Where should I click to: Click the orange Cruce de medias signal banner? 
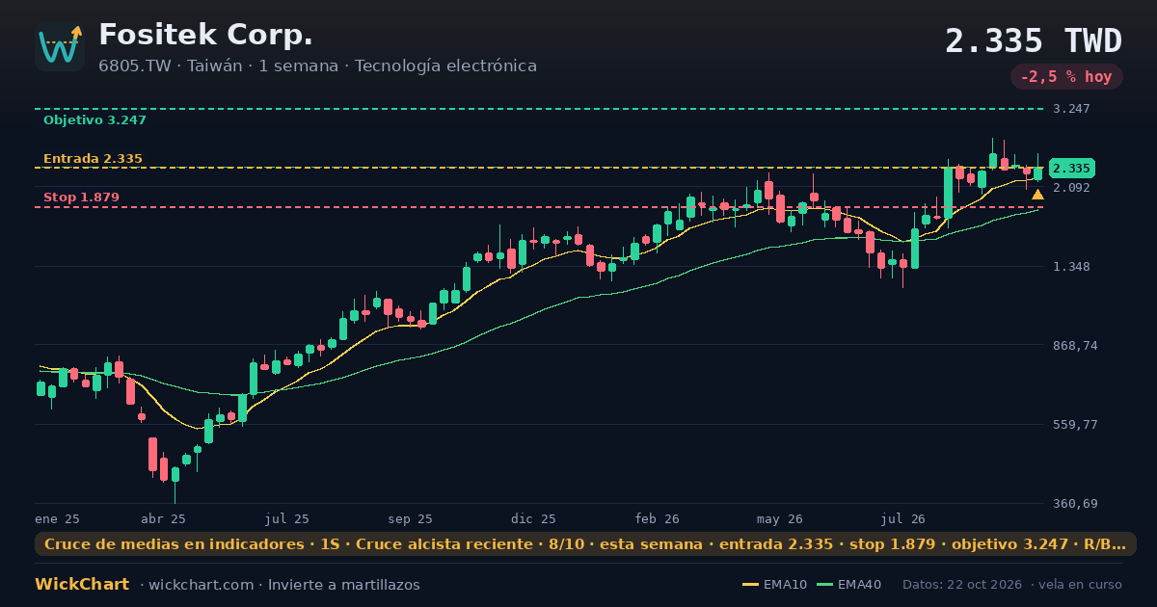(x=585, y=544)
